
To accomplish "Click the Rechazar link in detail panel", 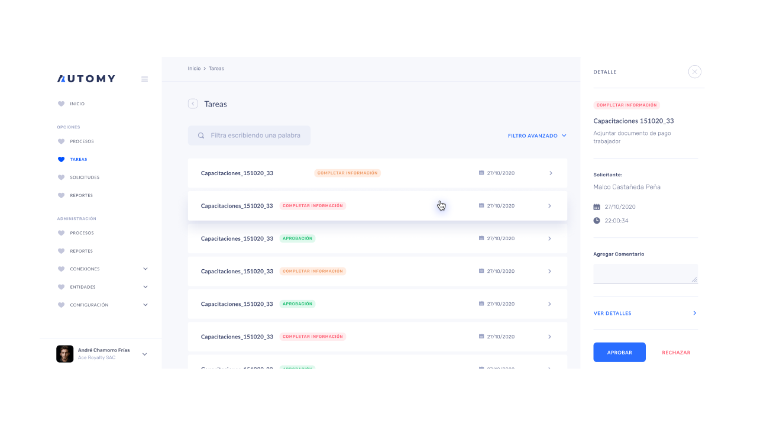I will point(676,353).
